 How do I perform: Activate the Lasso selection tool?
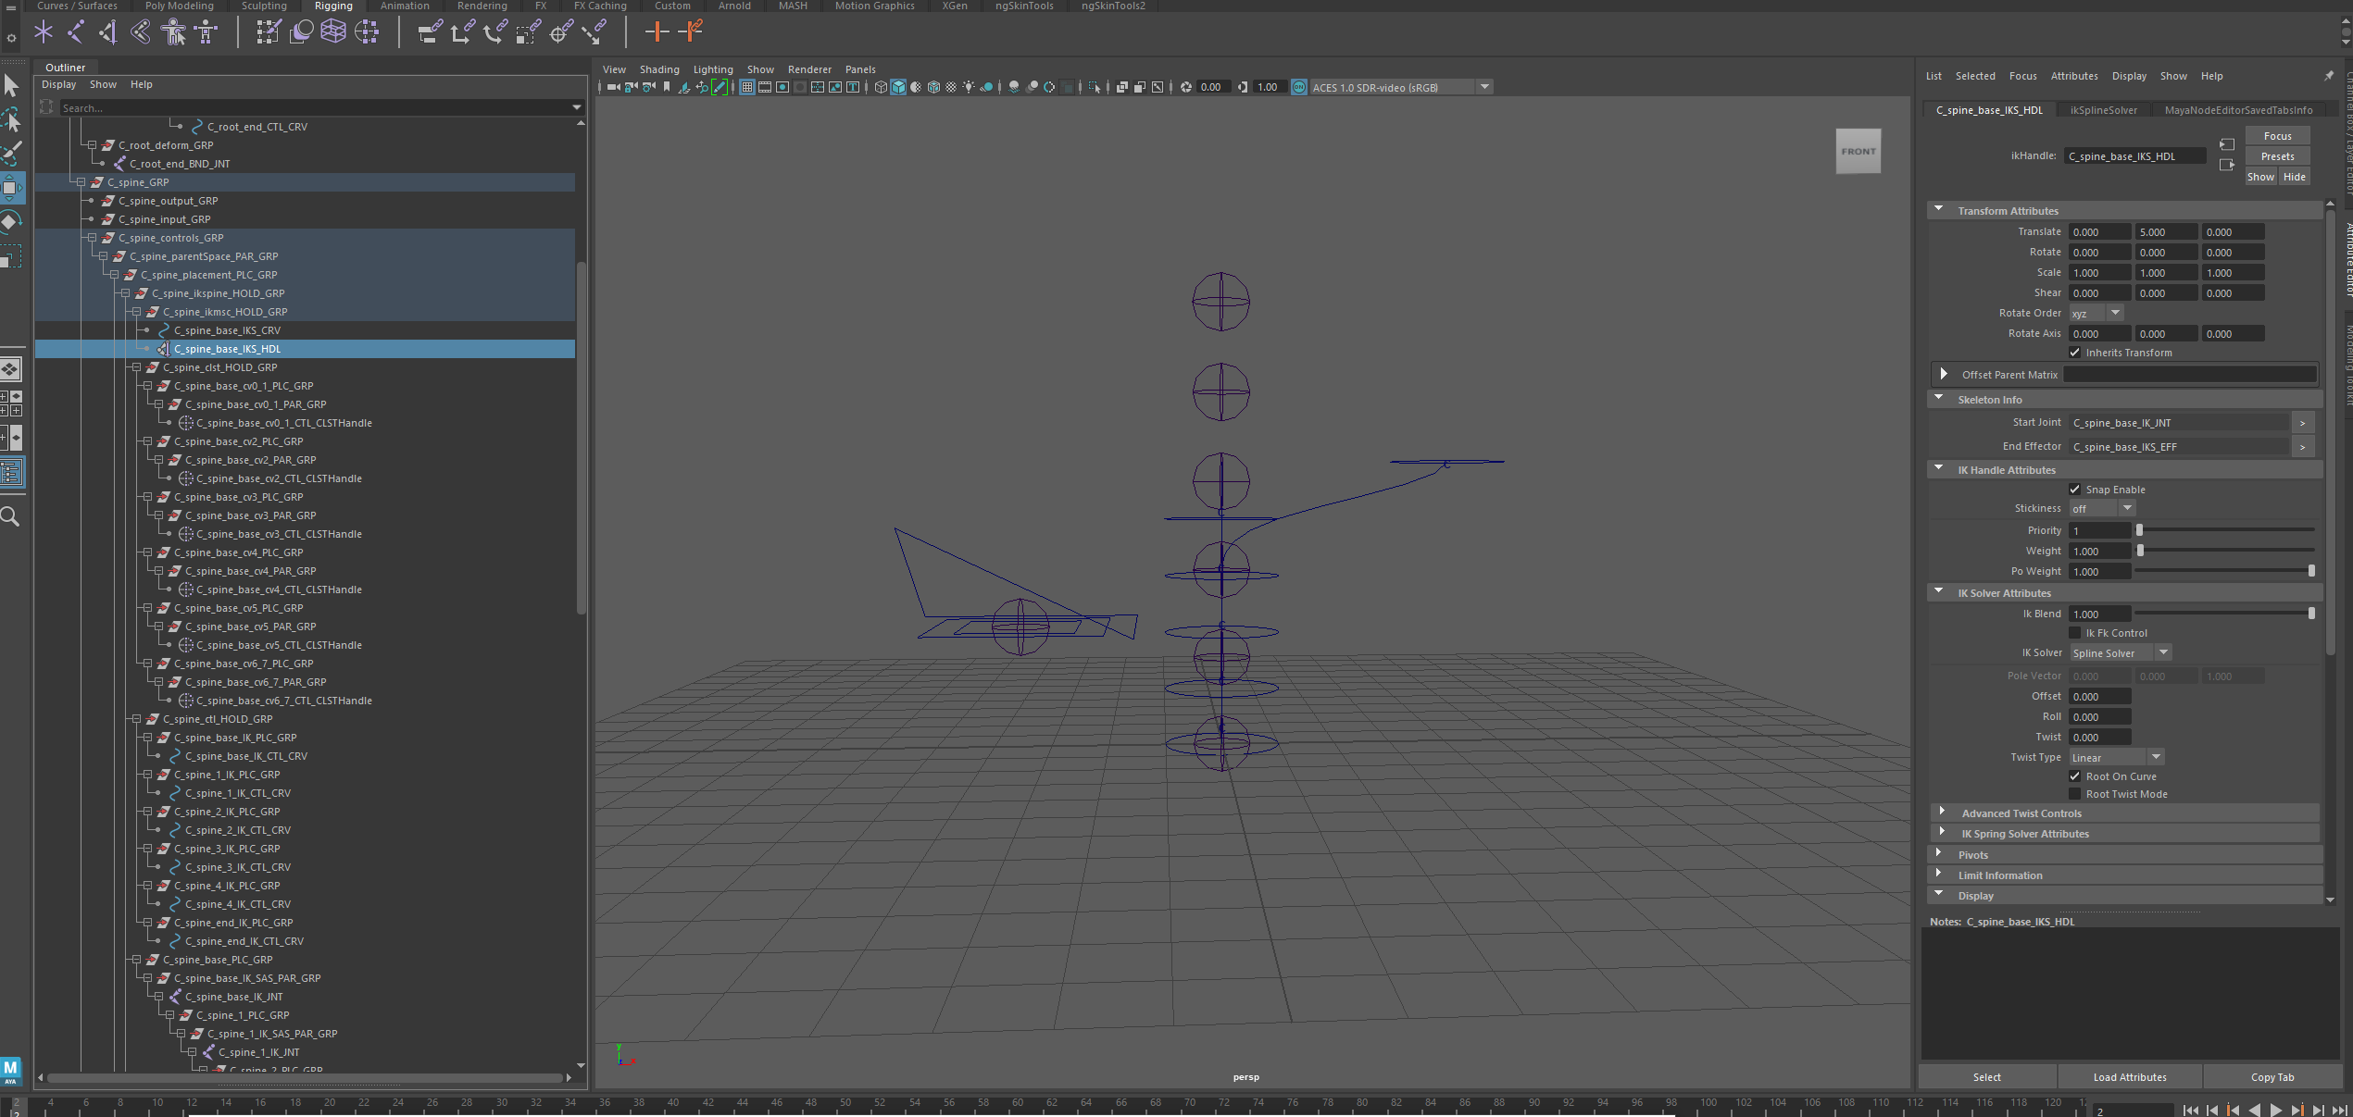click(12, 120)
